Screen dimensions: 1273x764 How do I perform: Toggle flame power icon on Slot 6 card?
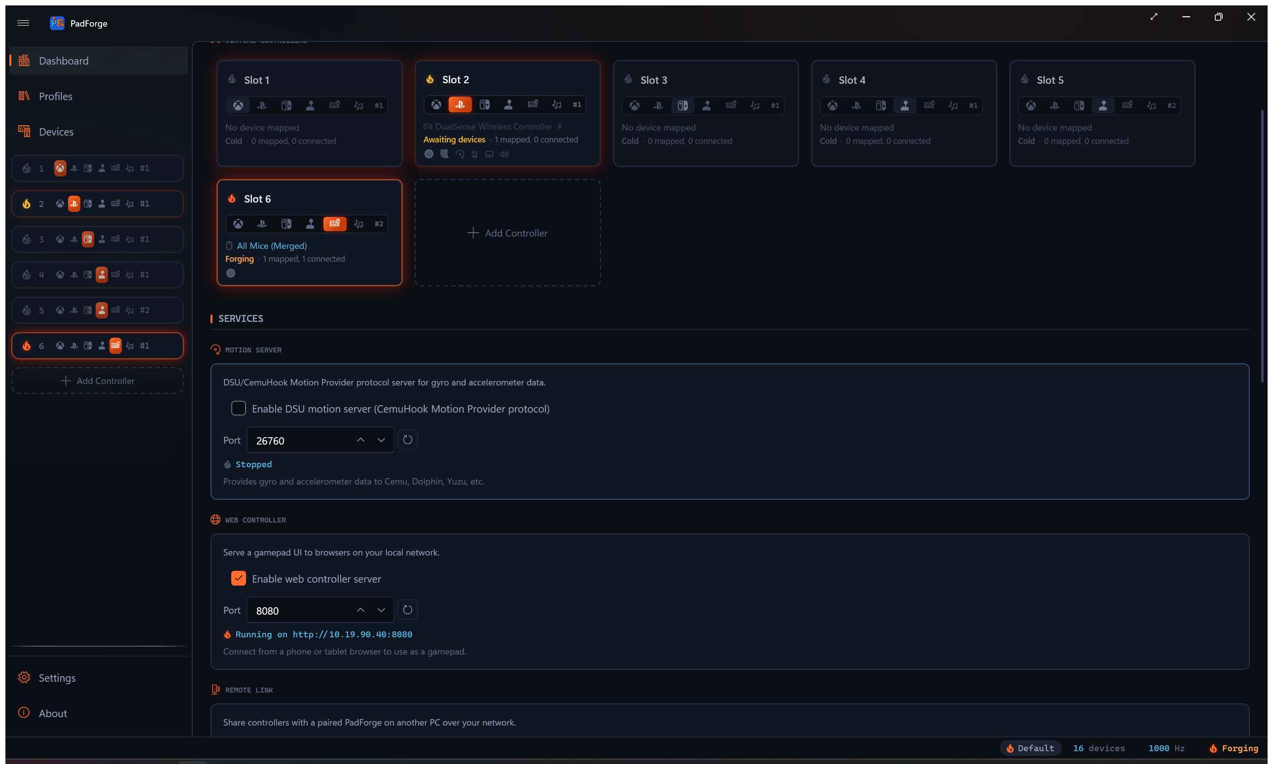(232, 198)
